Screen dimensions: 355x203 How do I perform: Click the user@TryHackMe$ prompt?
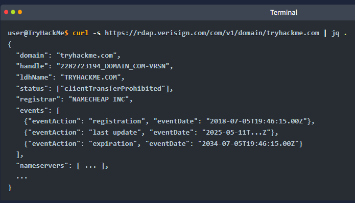(38, 33)
